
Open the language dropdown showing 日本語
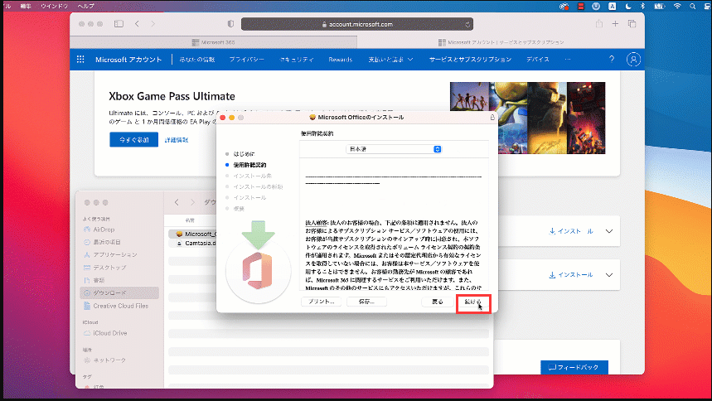coord(394,149)
